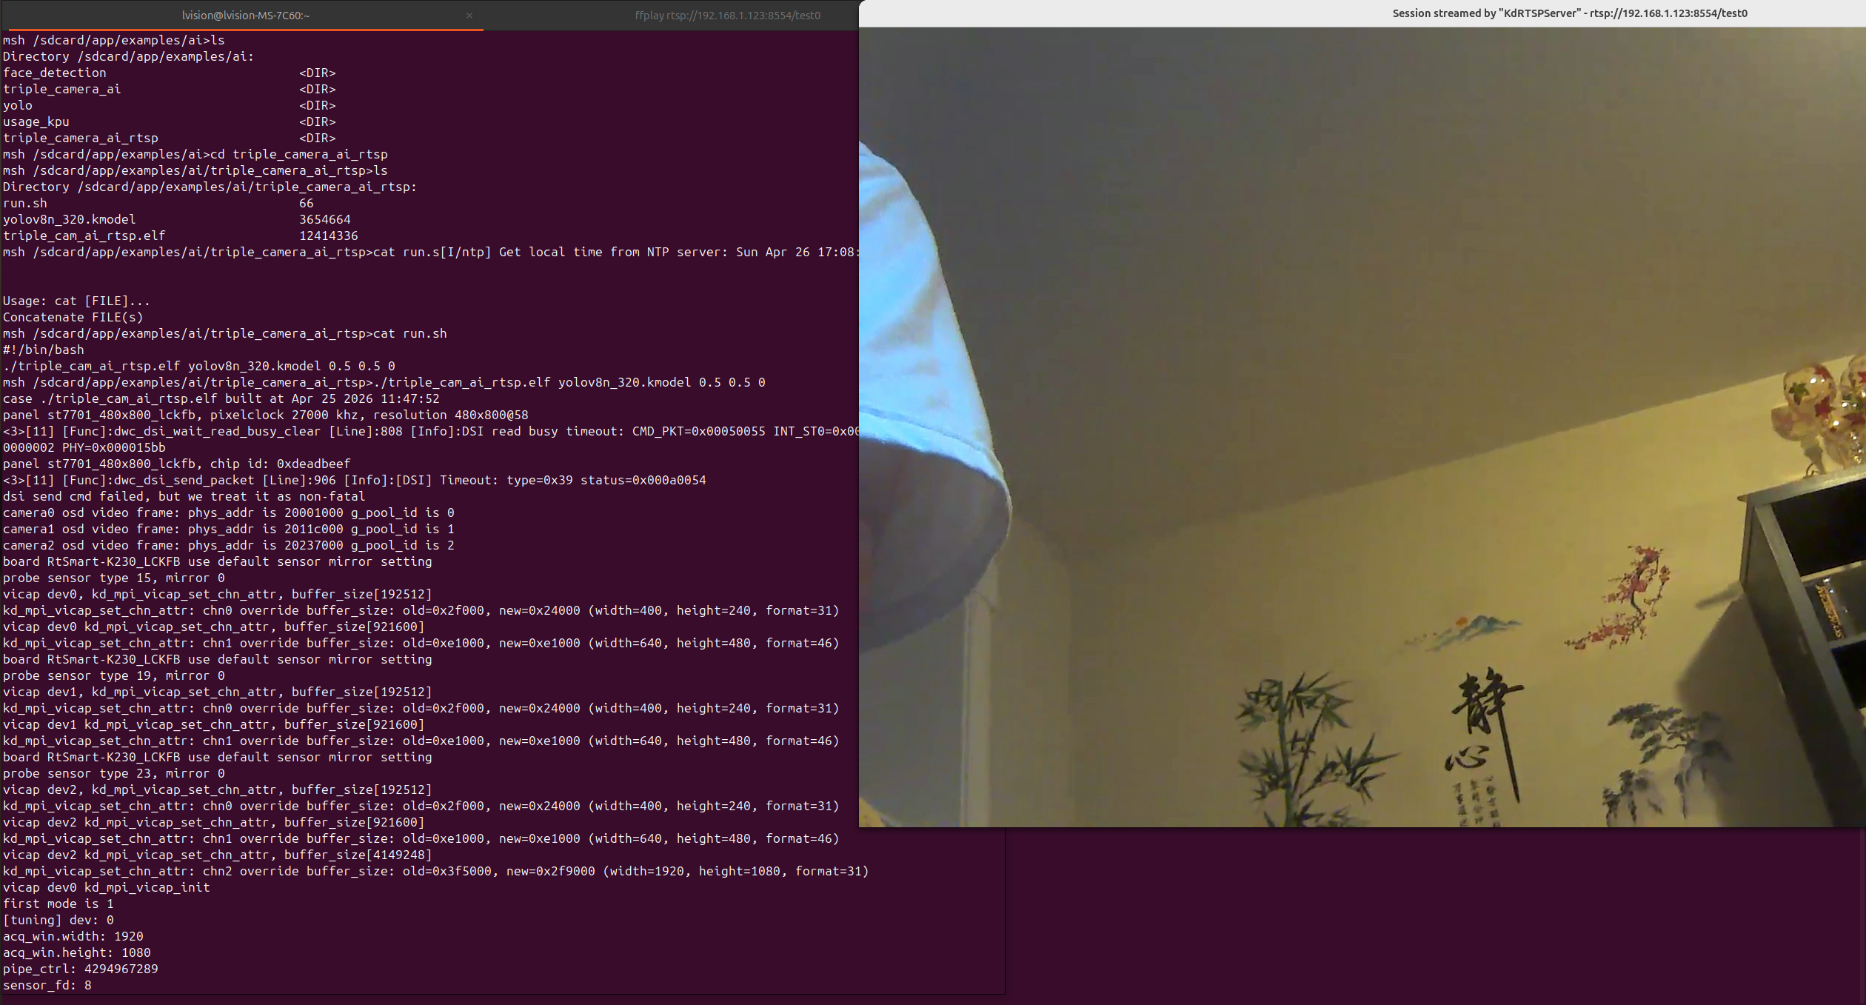
Task: Select the yolov8n_320.kmodel file entry
Action: pos(69,219)
